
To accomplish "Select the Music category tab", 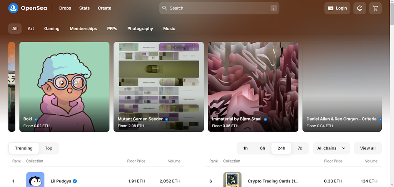I will pos(169,28).
